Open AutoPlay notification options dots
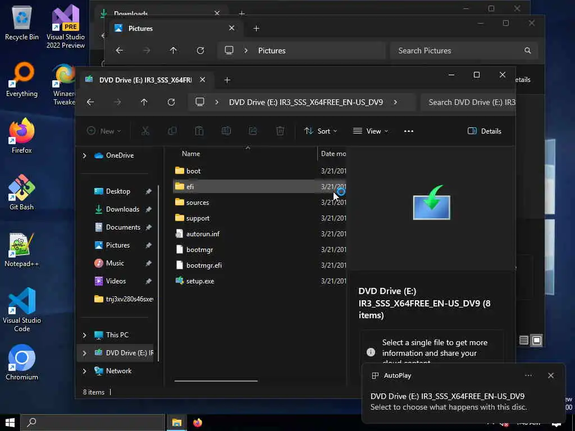Image resolution: width=575 pixels, height=431 pixels. tap(528, 375)
